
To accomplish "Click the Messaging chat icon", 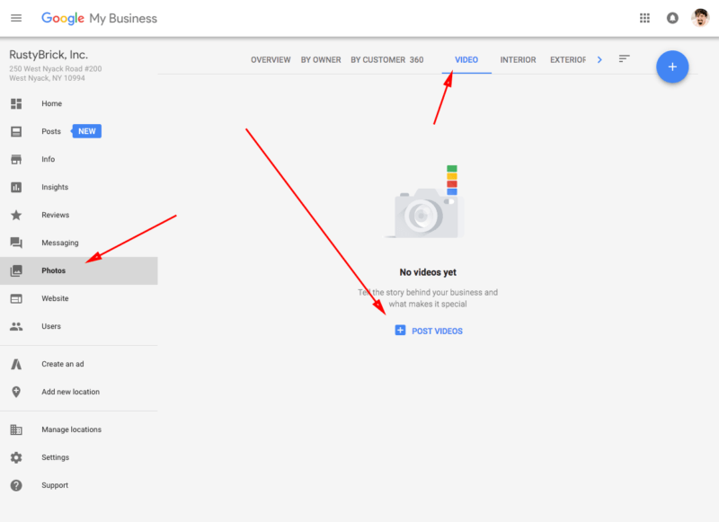I will [16, 243].
